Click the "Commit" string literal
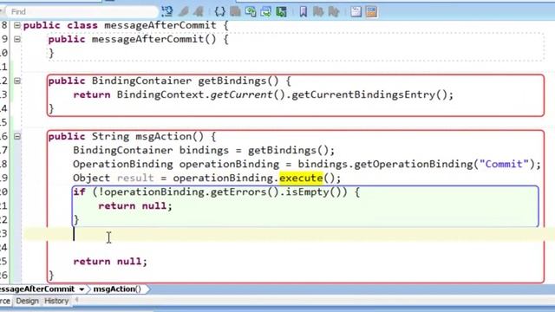Image resolution: width=555 pixels, height=312 pixels. (x=504, y=164)
